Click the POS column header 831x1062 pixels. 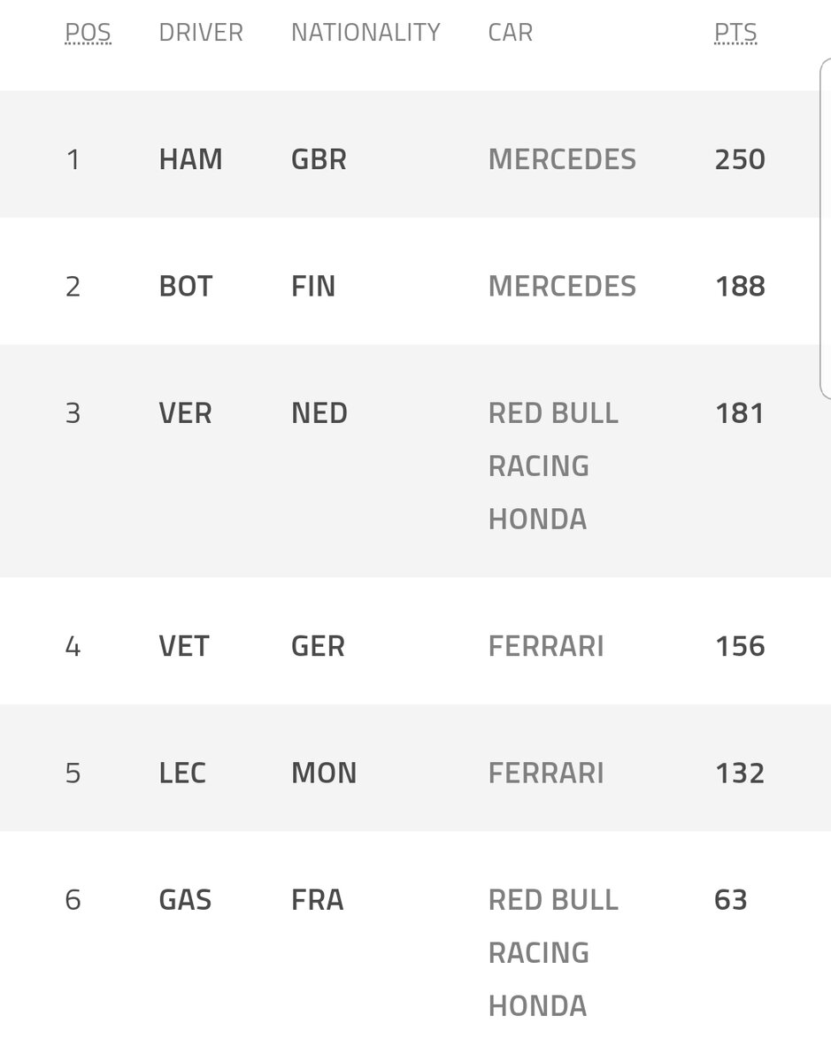point(88,33)
